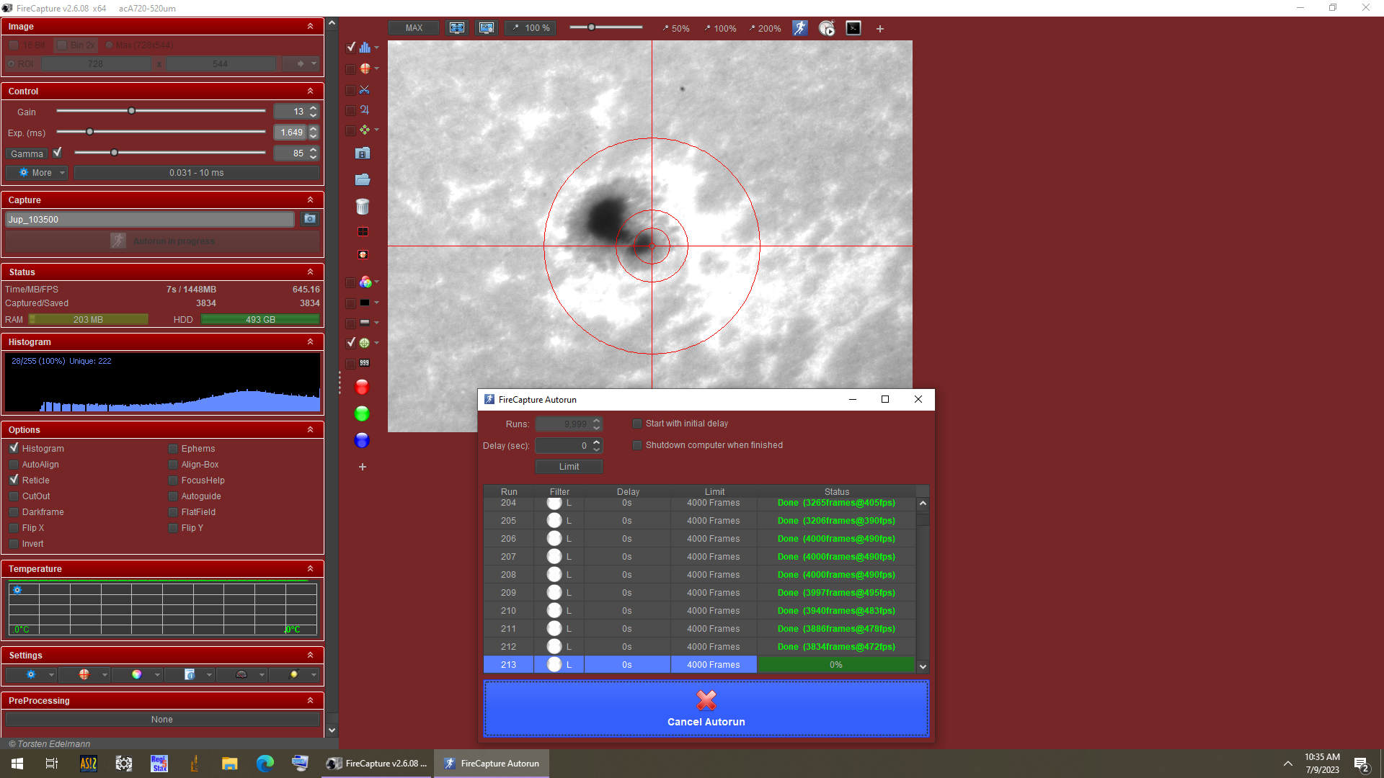Open the More settings dropdown
The height and width of the screenshot is (778, 1384).
(37, 173)
